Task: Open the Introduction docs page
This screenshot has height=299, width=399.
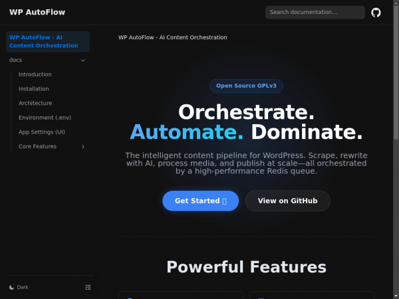Action: (35, 74)
